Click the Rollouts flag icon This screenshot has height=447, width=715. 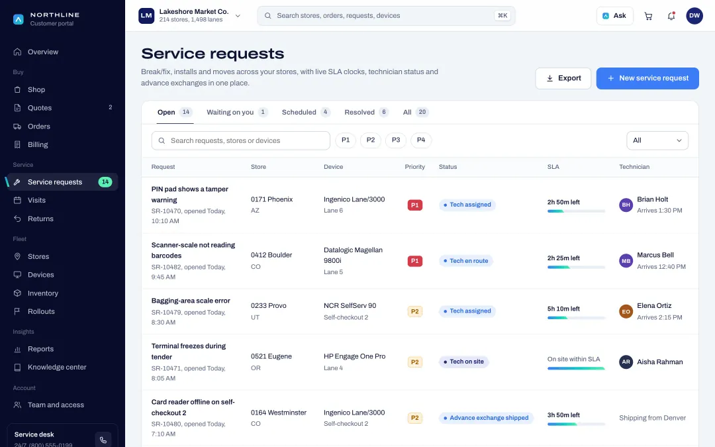[17, 311]
